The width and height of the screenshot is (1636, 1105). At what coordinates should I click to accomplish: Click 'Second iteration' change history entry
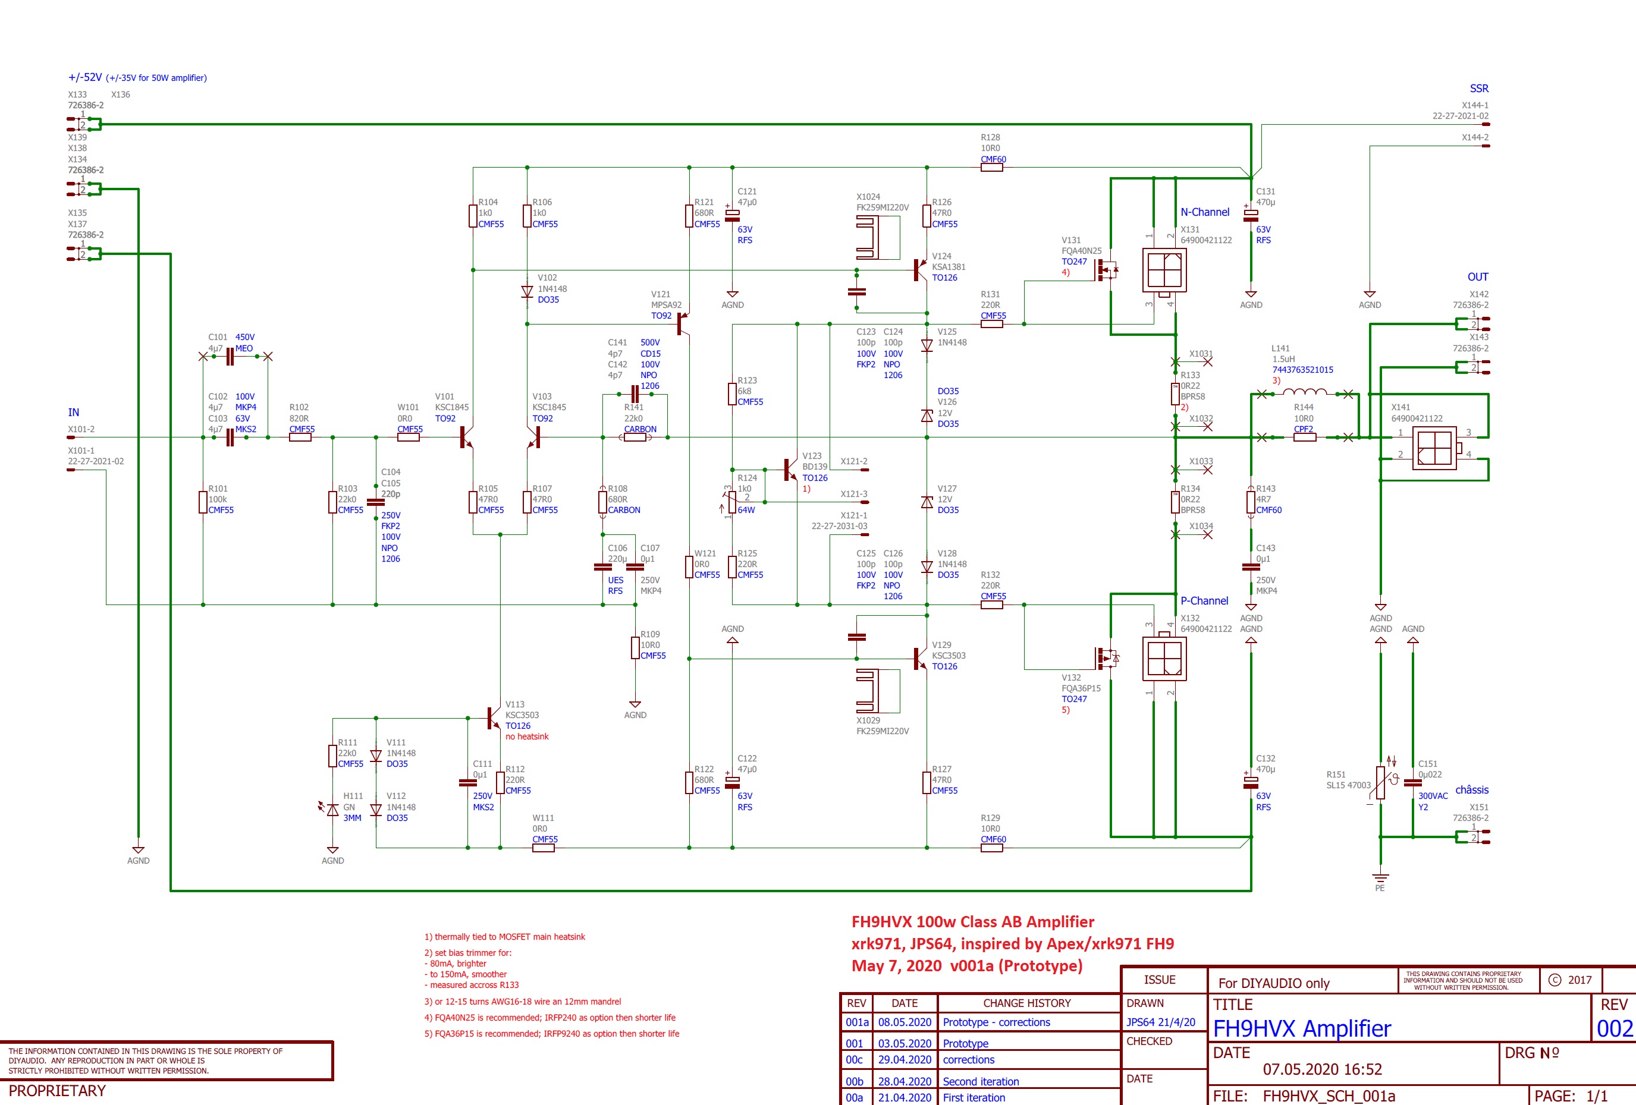point(981,1082)
